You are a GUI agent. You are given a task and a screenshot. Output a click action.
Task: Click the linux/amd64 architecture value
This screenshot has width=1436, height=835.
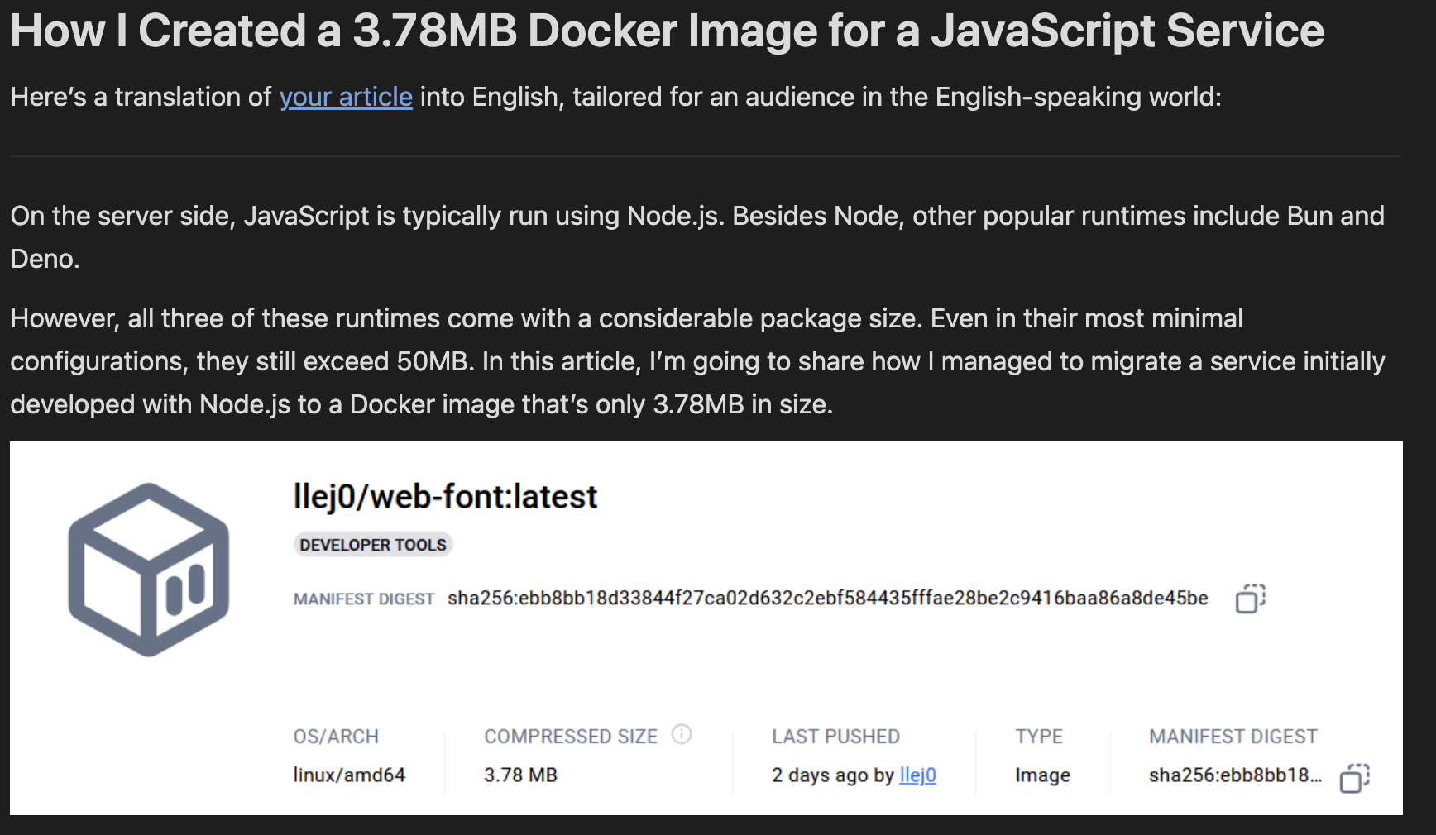pos(349,775)
